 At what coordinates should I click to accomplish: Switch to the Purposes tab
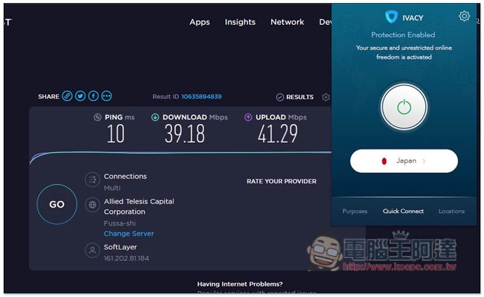click(x=355, y=211)
